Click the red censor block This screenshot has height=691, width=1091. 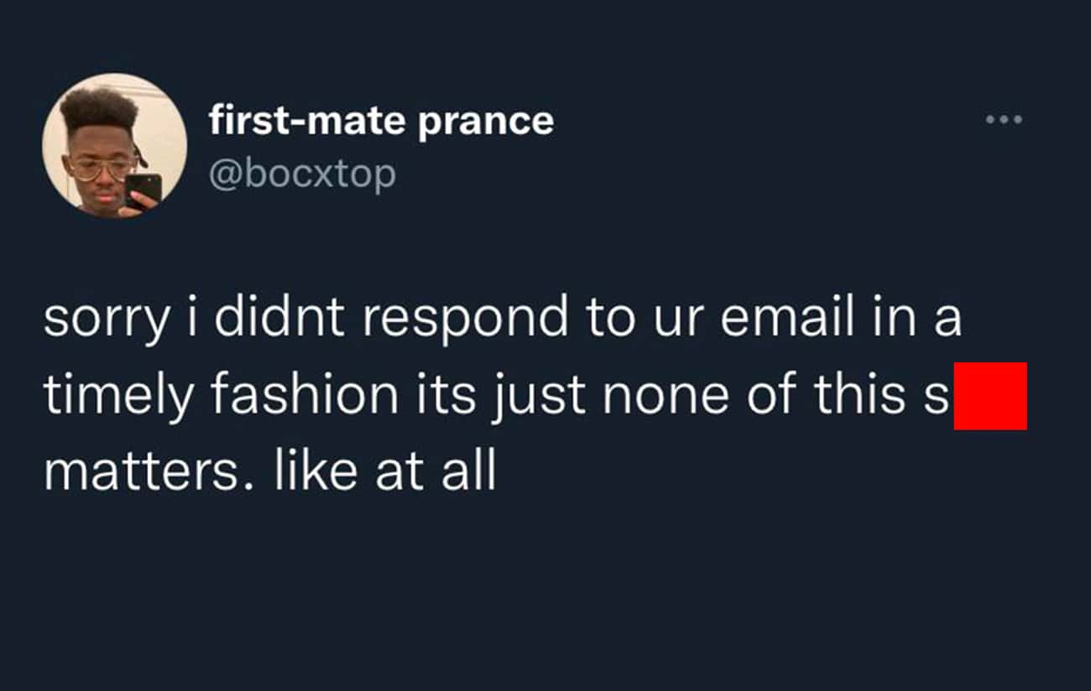point(990,396)
